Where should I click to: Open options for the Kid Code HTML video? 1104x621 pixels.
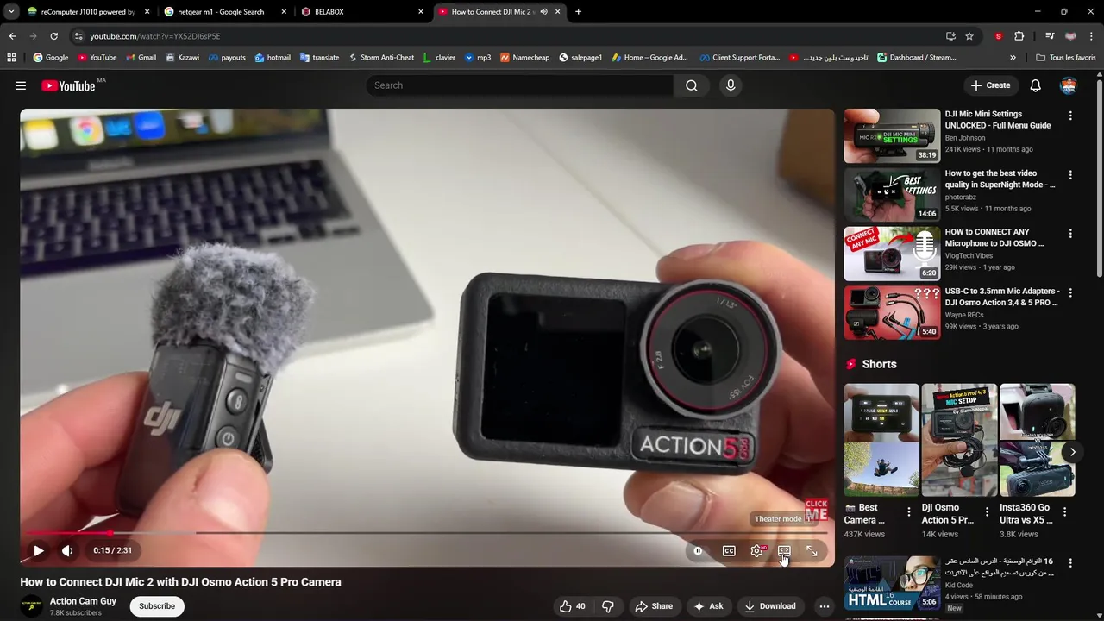1070,563
